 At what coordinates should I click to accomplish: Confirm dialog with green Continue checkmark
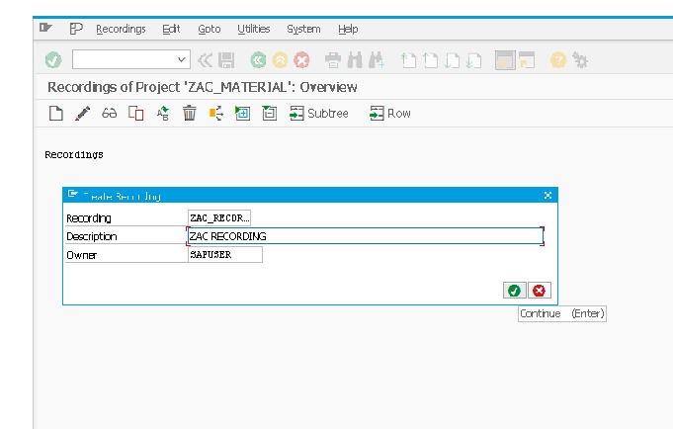(x=514, y=291)
